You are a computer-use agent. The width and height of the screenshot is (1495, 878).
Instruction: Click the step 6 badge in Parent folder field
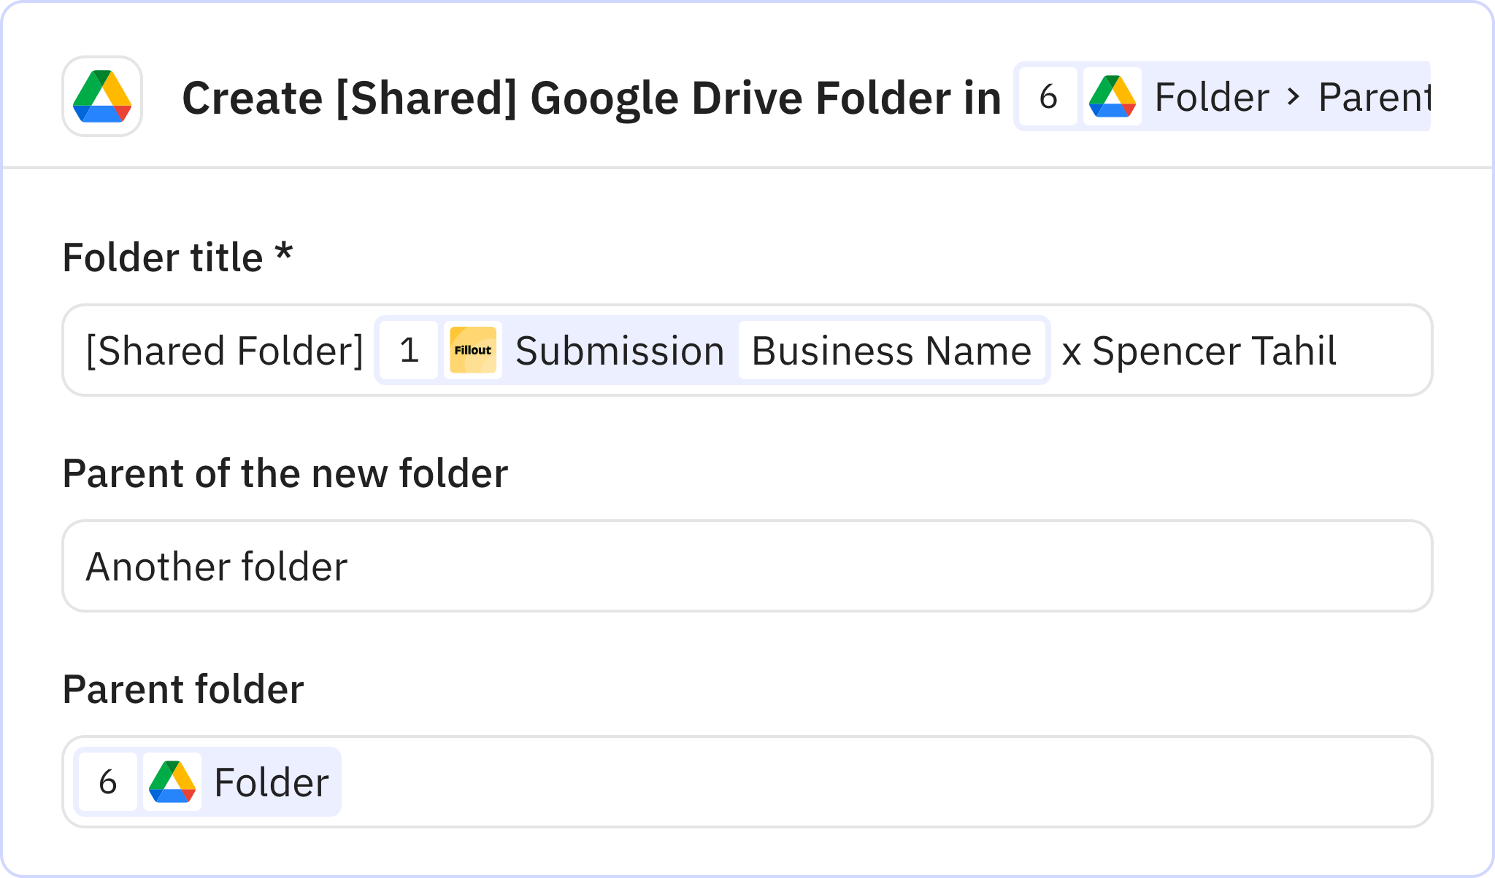coord(107,781)
